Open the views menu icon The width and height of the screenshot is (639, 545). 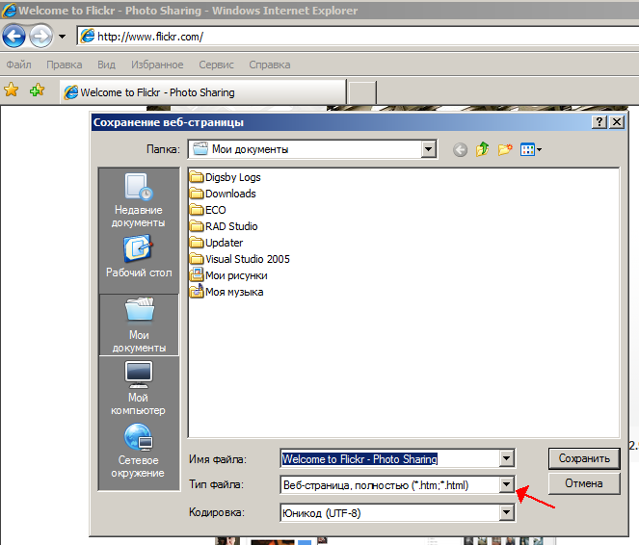tap(531, 150)
